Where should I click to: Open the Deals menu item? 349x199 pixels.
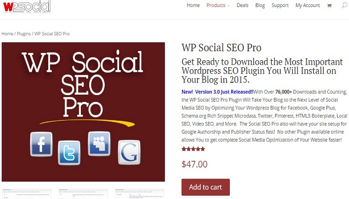242,5
